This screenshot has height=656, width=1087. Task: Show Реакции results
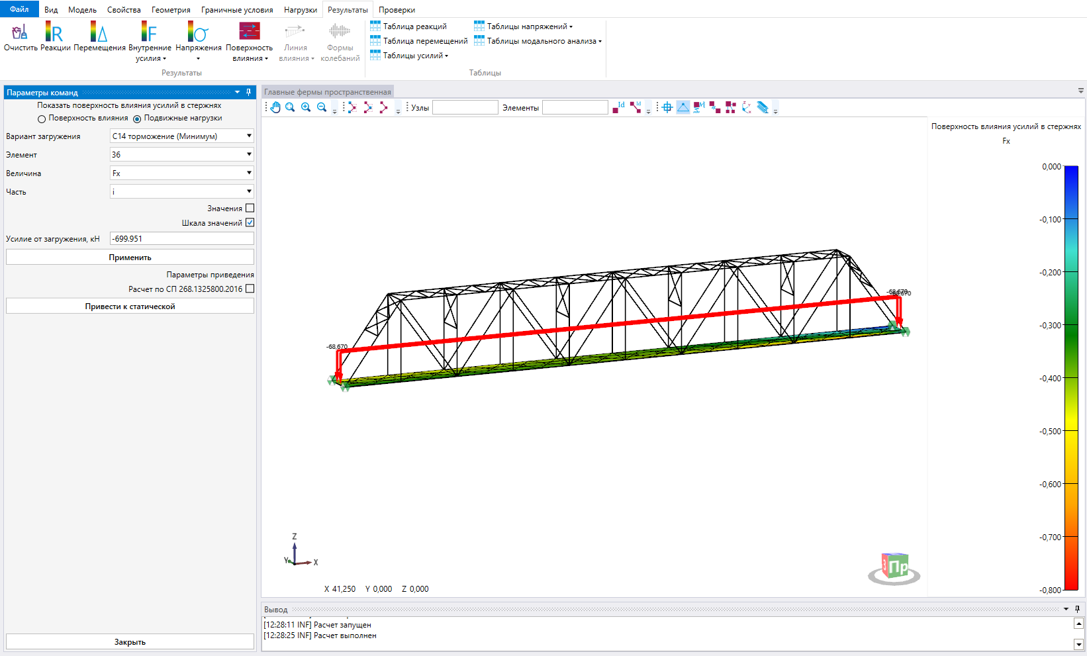pyautogui.click(x=55, y=37)
